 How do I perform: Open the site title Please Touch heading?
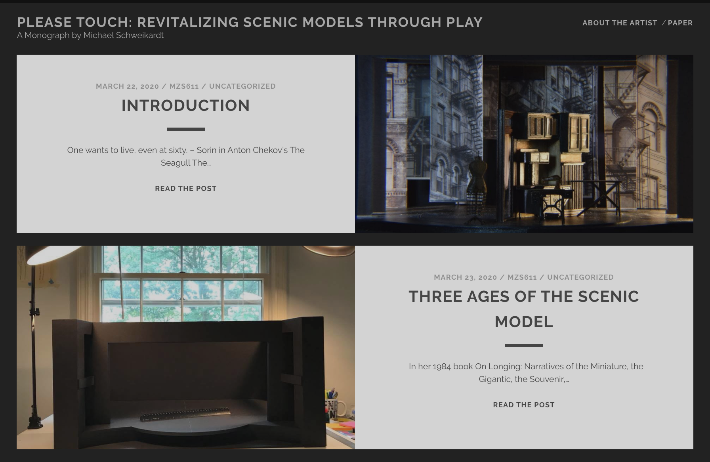pos(250,22)
